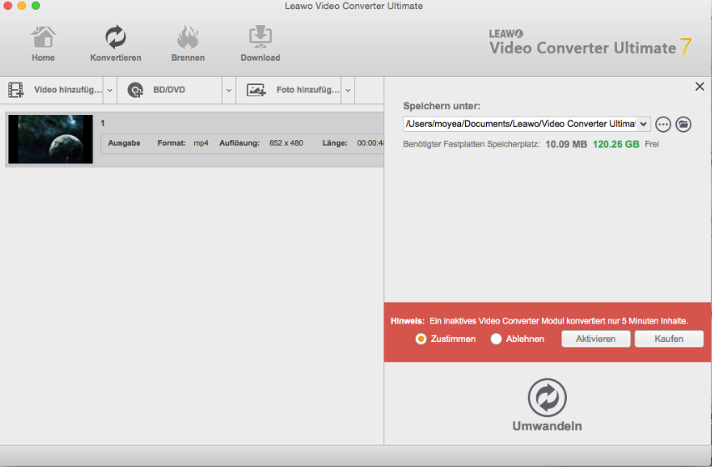
Task: Click the Kaufen button
Action: [669, 339]
